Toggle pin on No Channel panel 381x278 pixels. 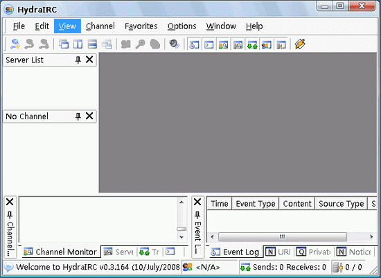pos(78,116)
